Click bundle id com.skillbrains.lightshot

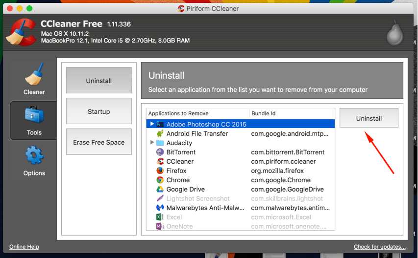click(287, 199)
